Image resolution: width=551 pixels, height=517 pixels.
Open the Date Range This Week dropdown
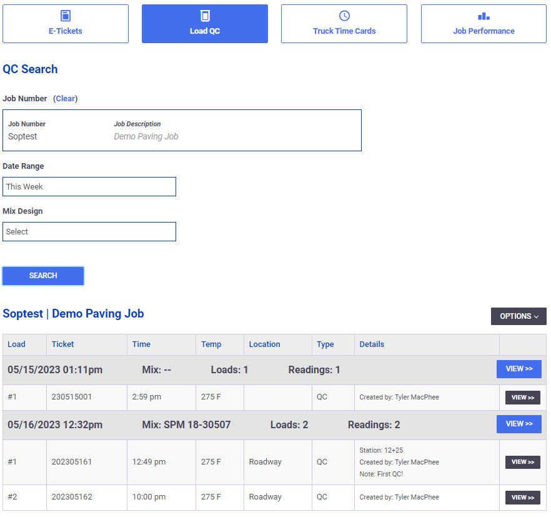pyautogui.click(x=89, y=186)
